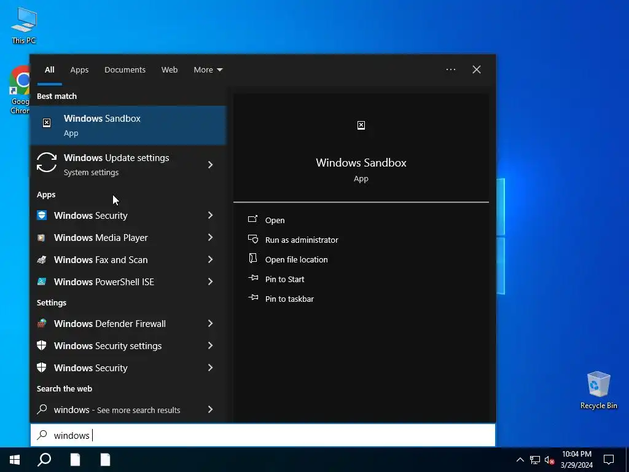Click the See more search results text
Image resolution: width=629 pixels, height=472 pixels.
138,410
